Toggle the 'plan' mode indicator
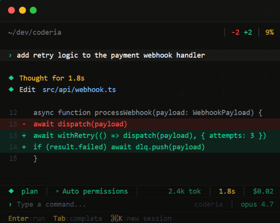This screenshot has height=223, width=280. point(30,191)
